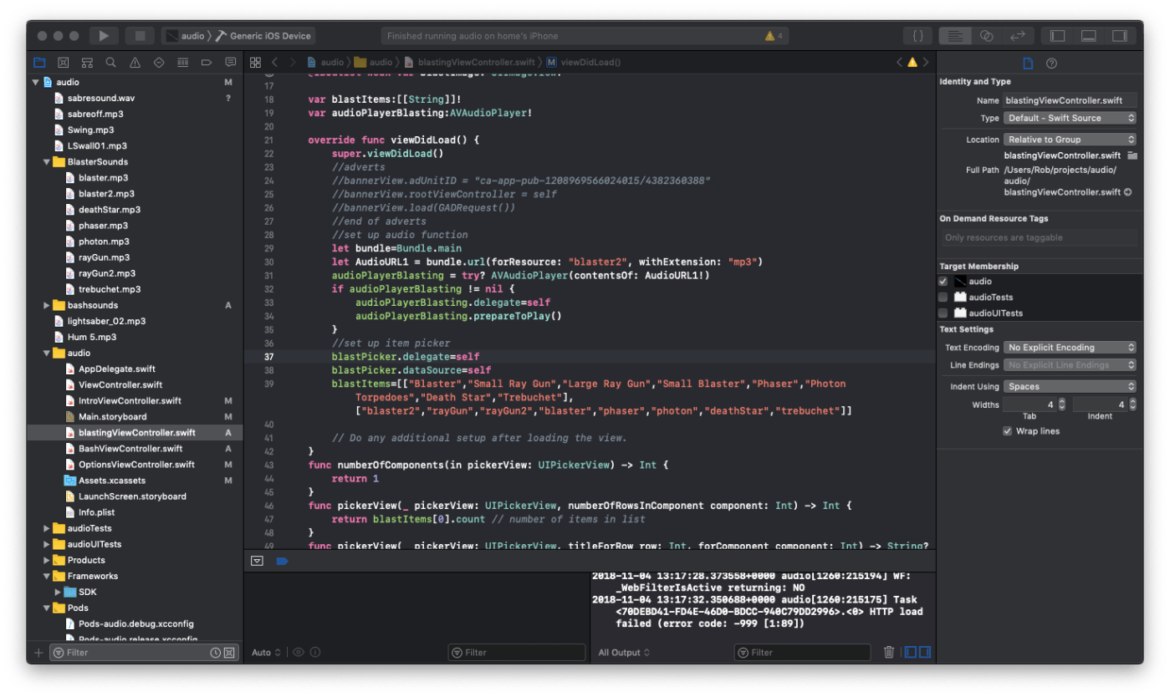Open the All Output console selector
Image resolution: width=1170 pixels, height=697 pixels.
click(623, 653)
